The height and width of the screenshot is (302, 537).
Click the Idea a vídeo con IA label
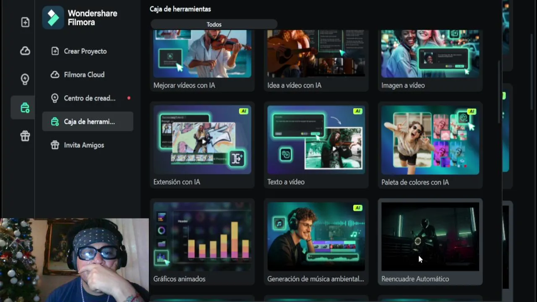295,85
